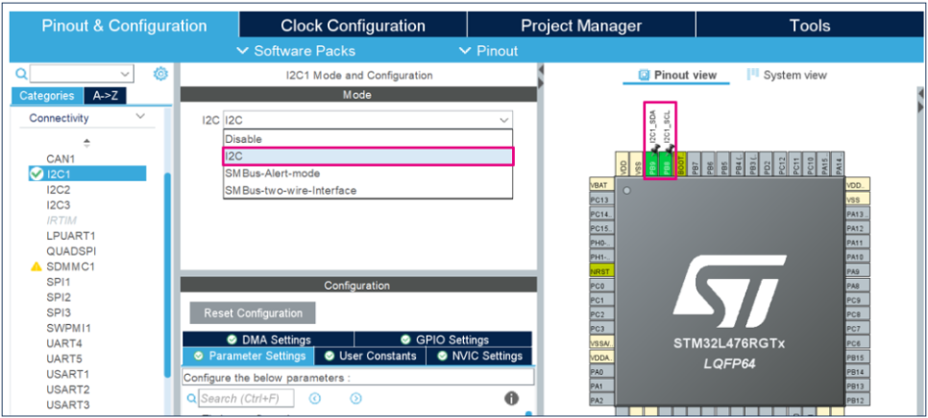The width and height of the screenshot is (928, 418).
Task: Click the magnifier icon next to Search (Ctrl+F)
Action: [192, 399]
